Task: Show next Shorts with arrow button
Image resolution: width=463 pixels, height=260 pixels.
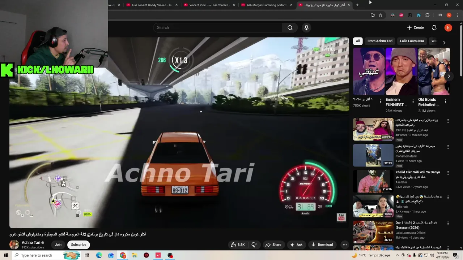Action: (x=449, y=76)
